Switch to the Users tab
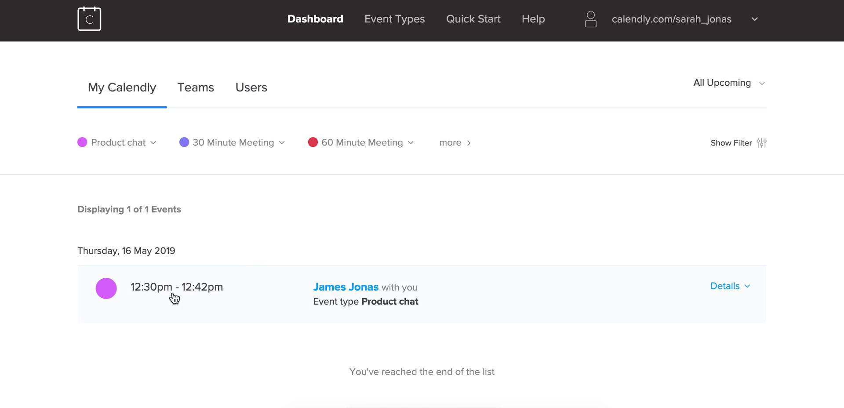The image size is (844, 408). (x=251, y=87)
